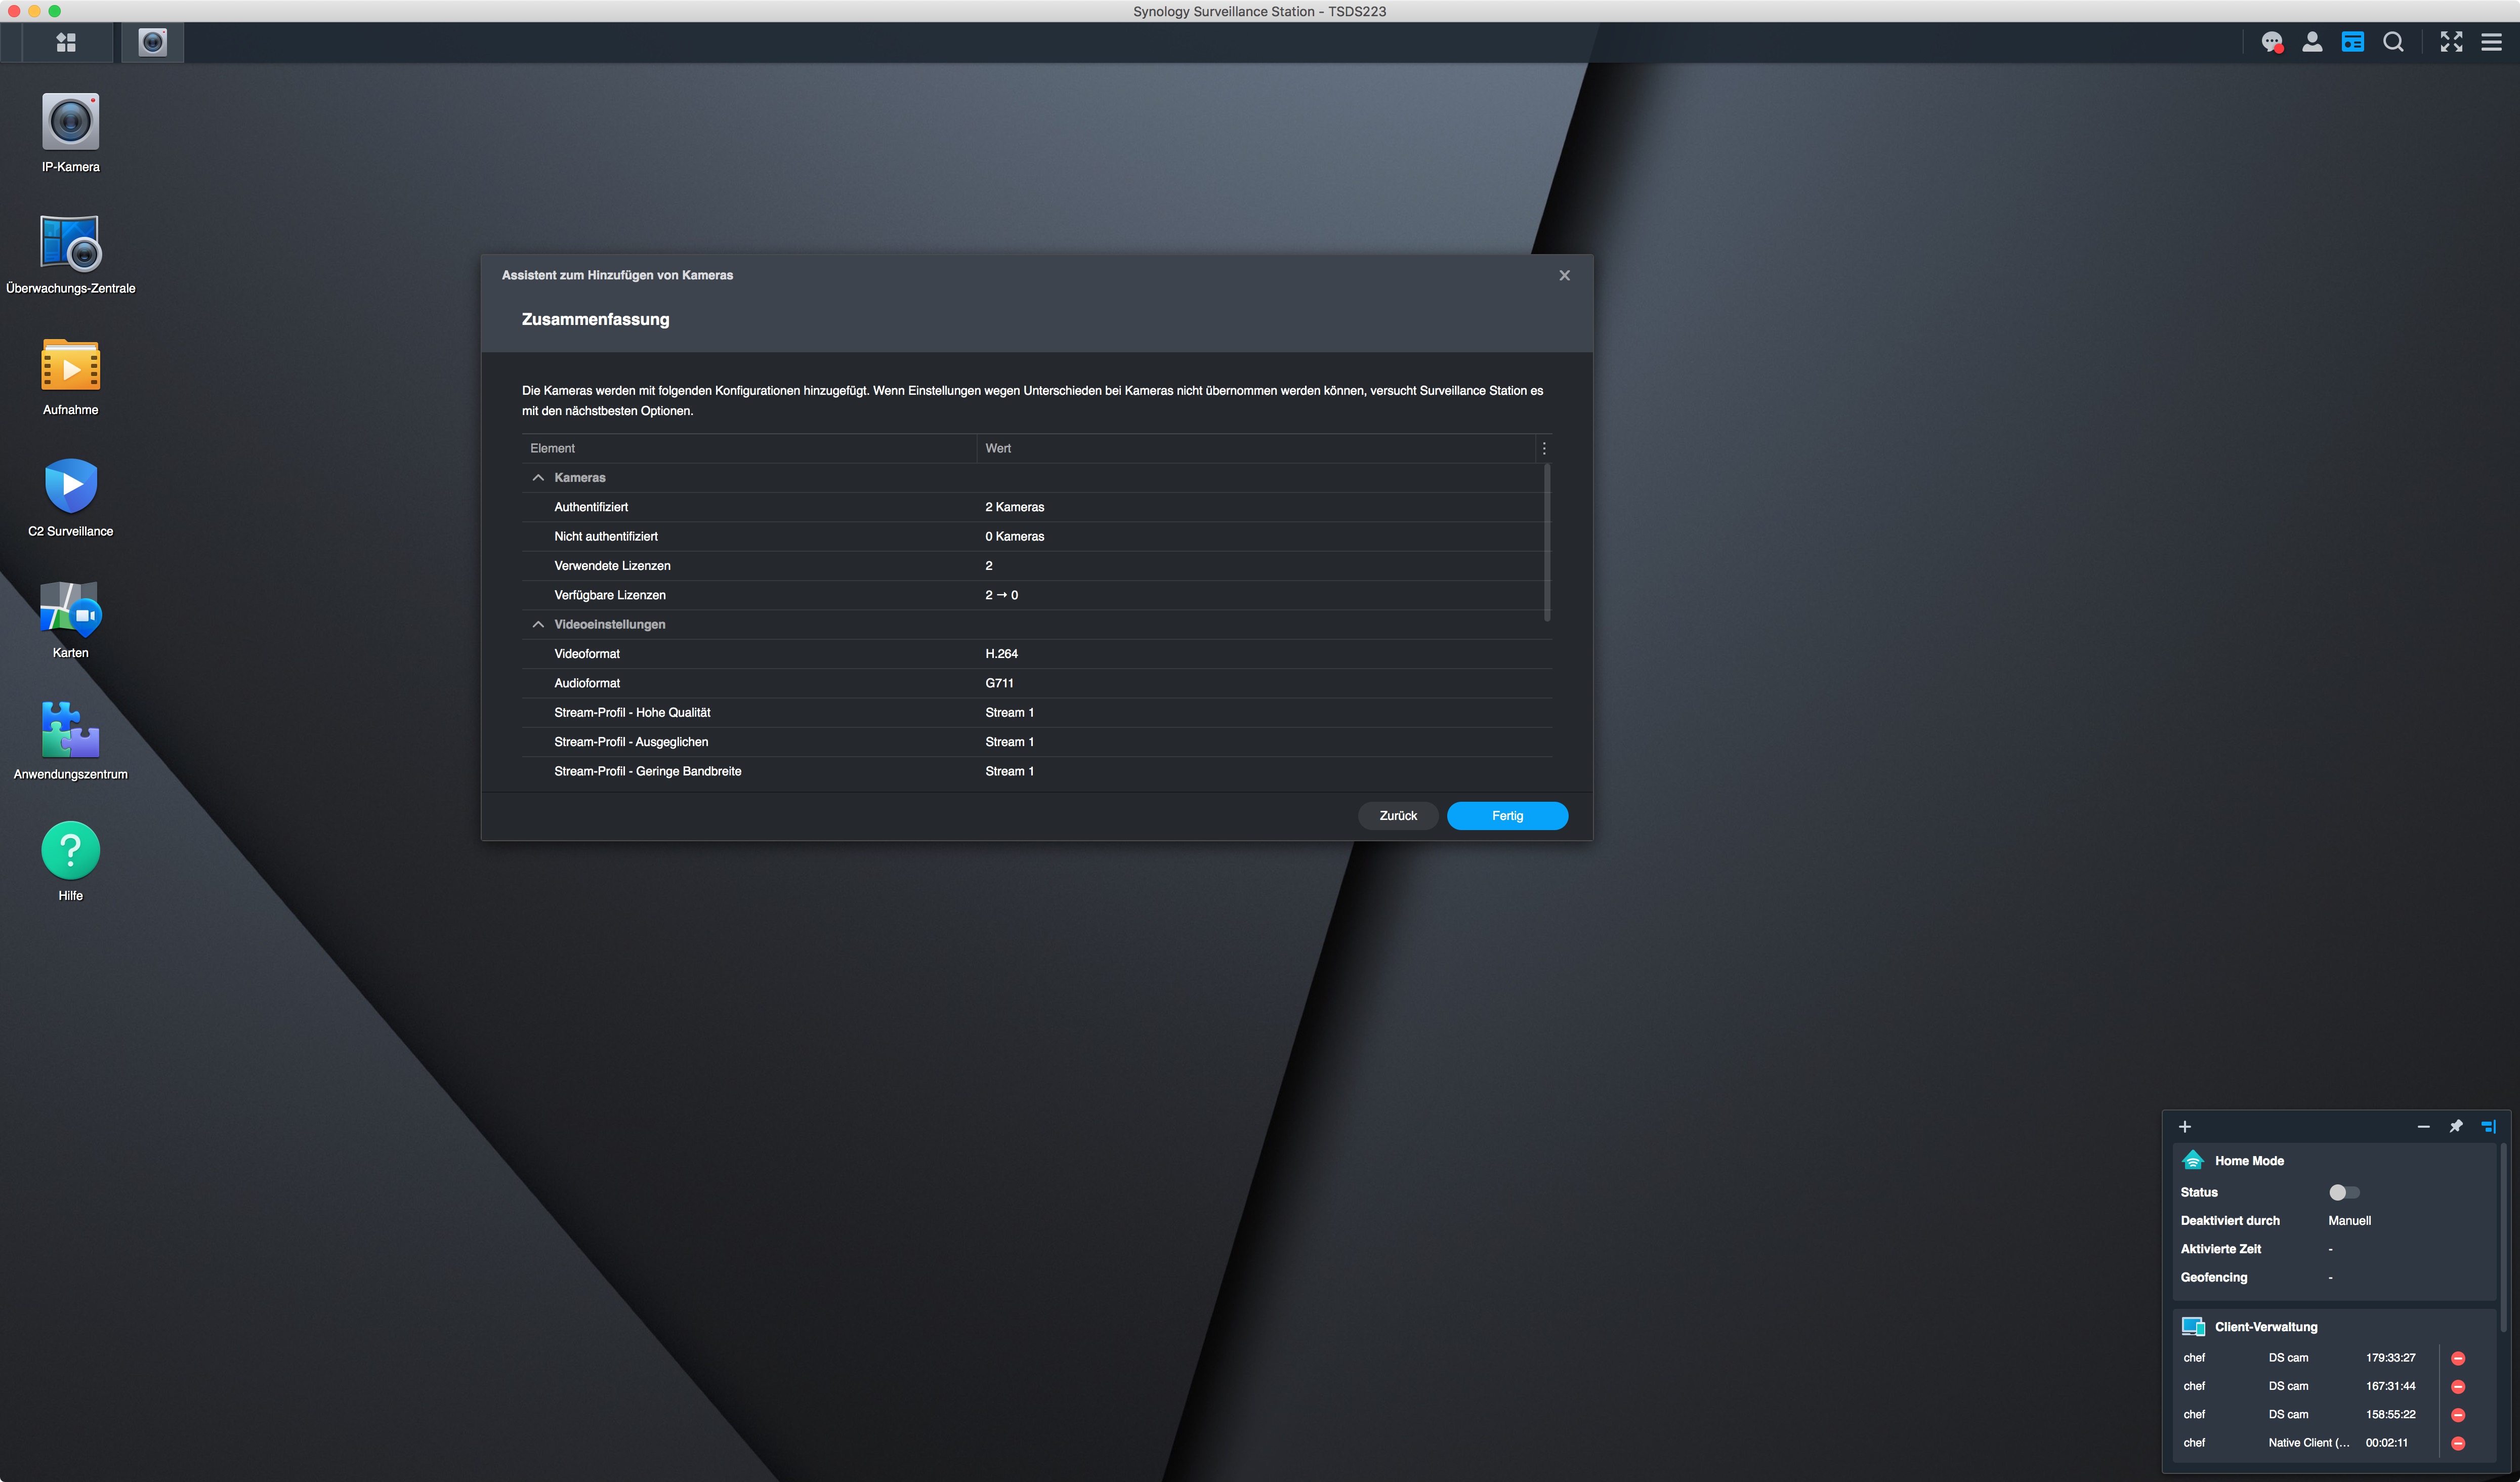Viewport: 2520px width, 1482px height.
Task: Open the C2 Surveillance app
Action: coord(70,487)
